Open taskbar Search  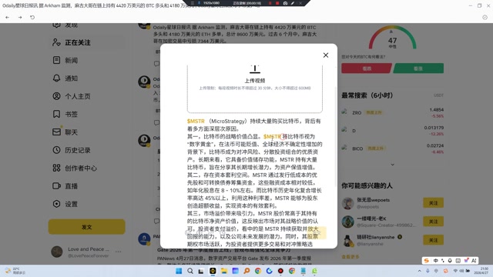click(190, 271)
